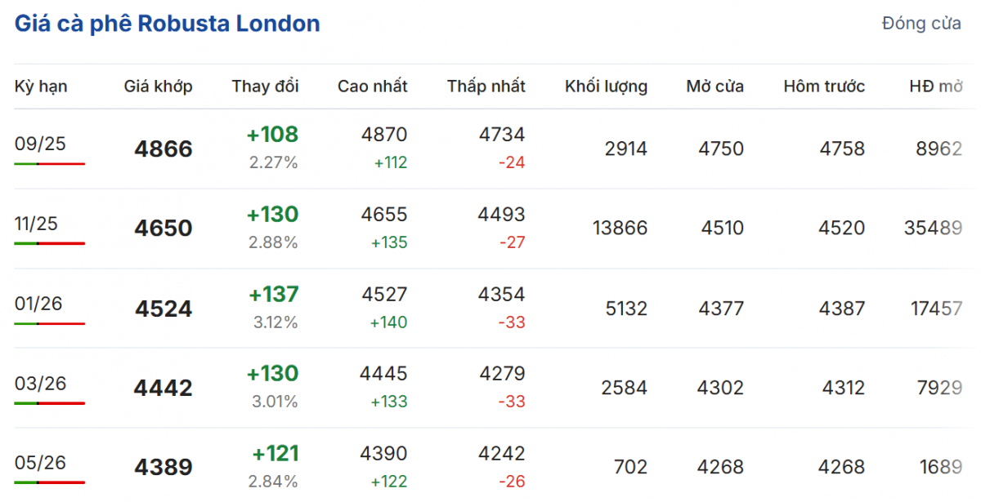Sort by Giá khớp column header
Viewport: 981px width, 502px height.
[159, 86]
